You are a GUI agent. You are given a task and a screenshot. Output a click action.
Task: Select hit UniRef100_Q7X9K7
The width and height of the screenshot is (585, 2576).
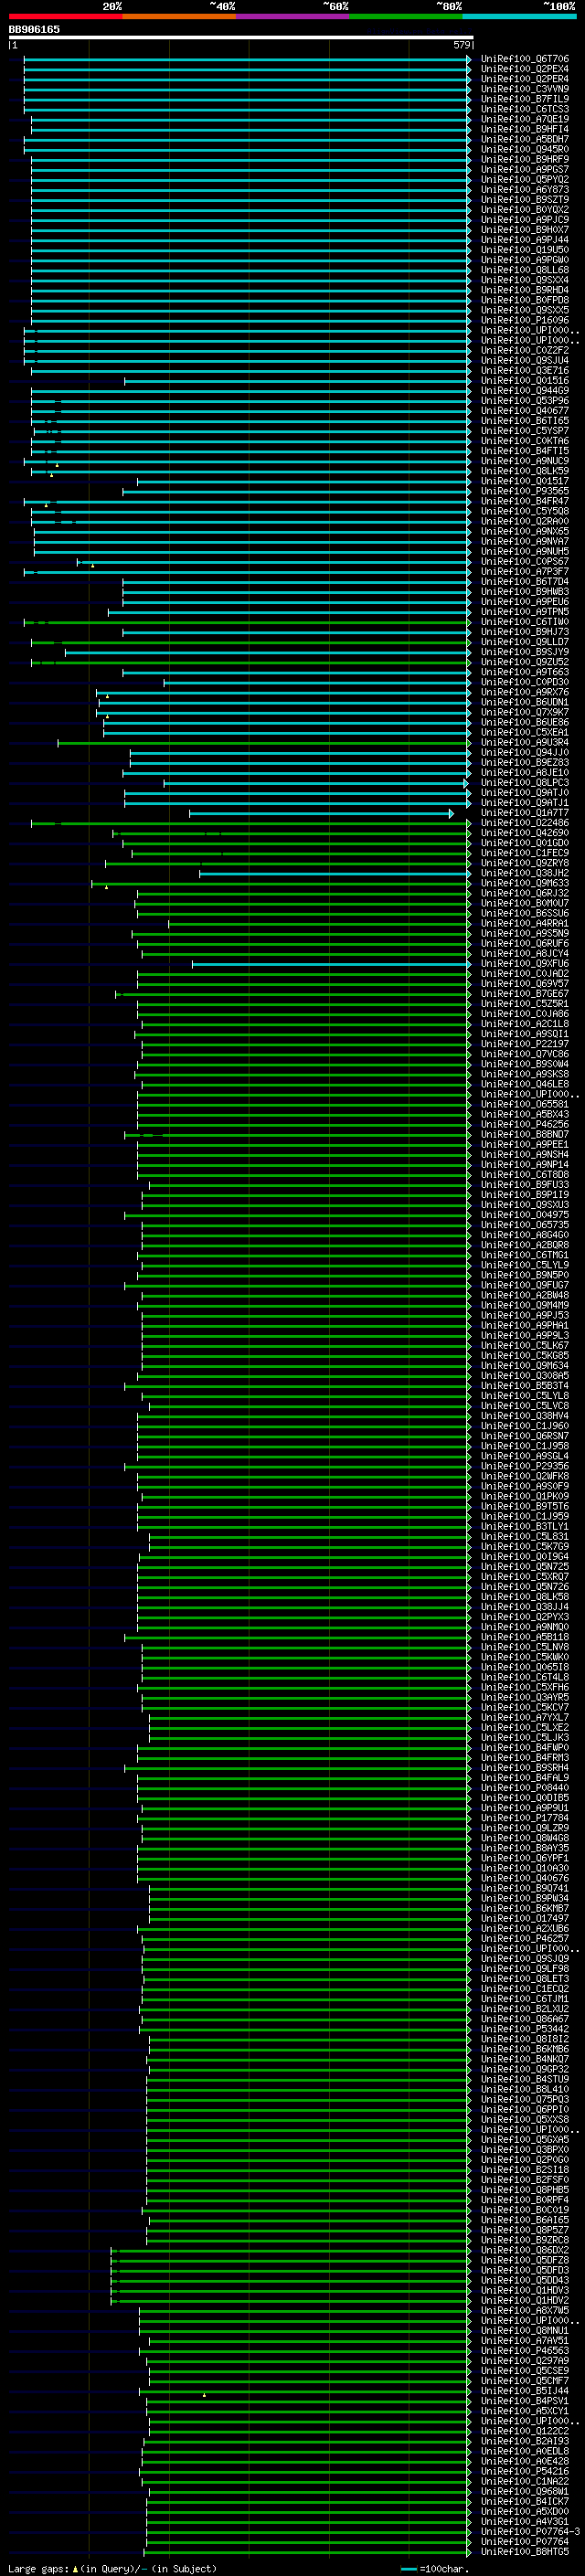pos(524,712)
